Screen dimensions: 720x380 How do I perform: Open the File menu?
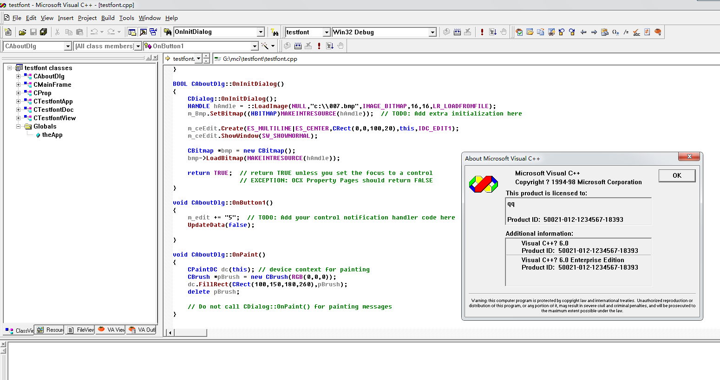(x=17, y=18)
